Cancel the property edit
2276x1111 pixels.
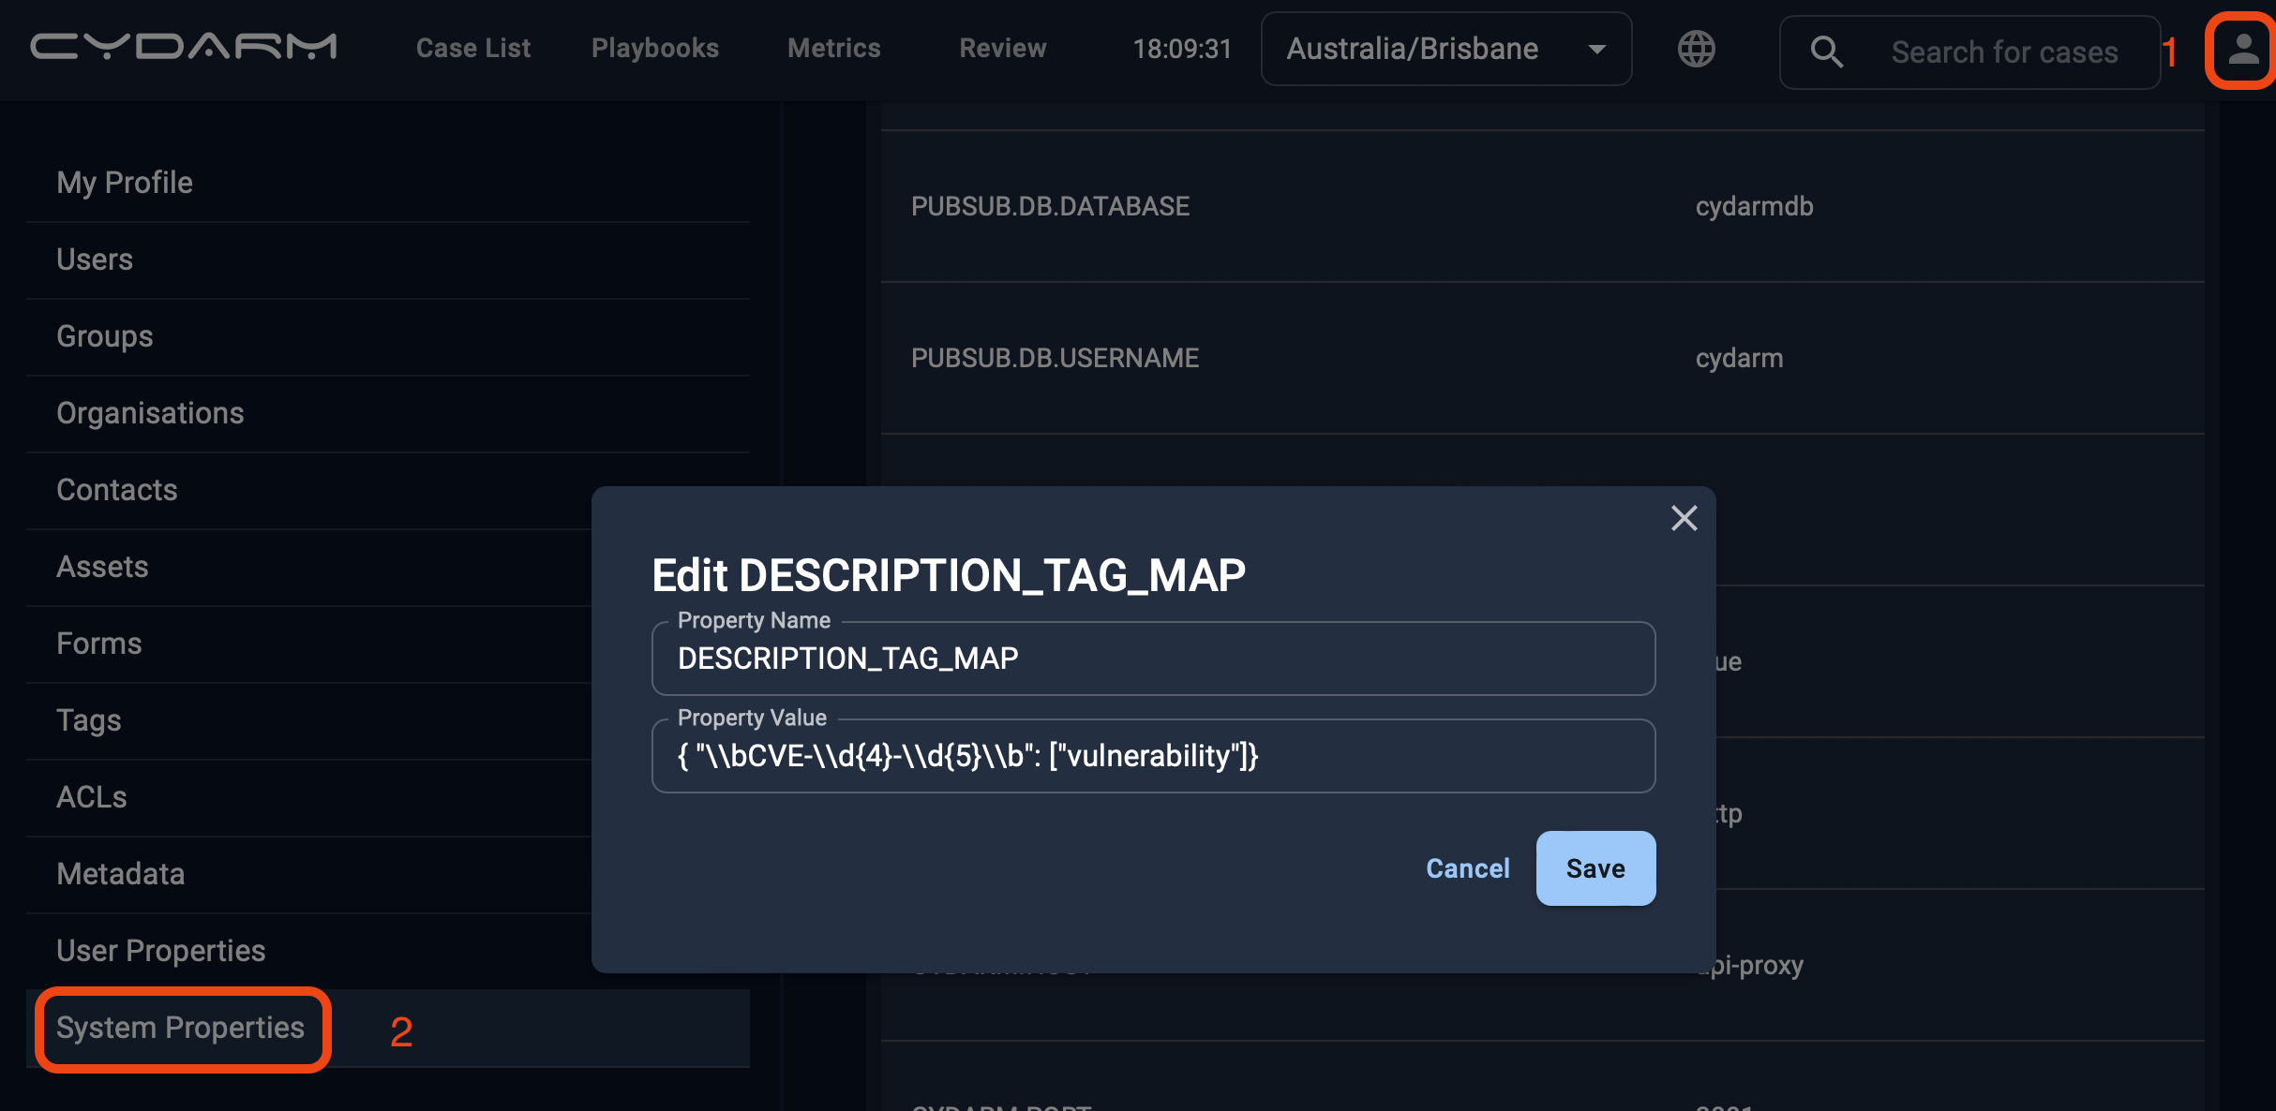[x=1467, y=868]
